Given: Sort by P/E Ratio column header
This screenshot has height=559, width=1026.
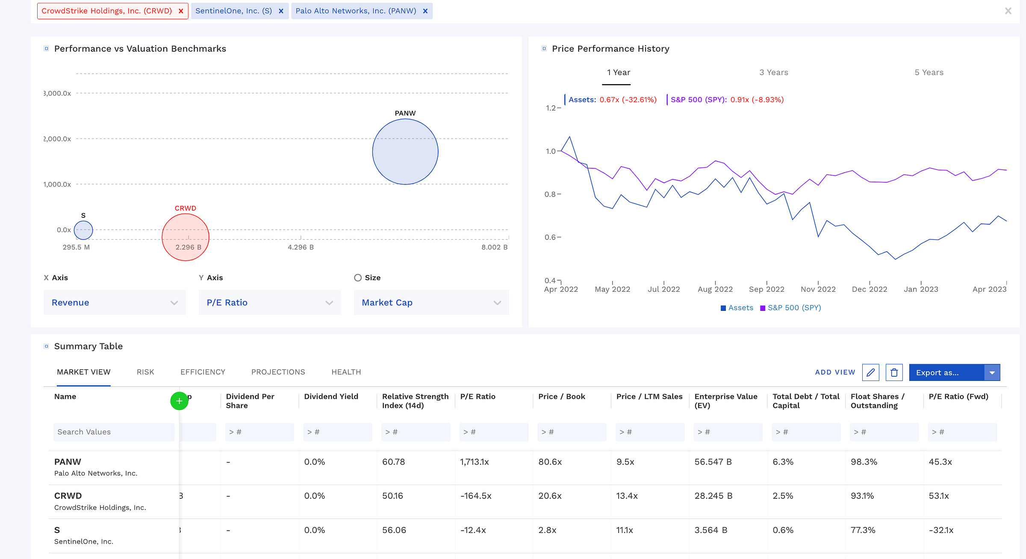Looking at the screenshot, I should [478, 397].
